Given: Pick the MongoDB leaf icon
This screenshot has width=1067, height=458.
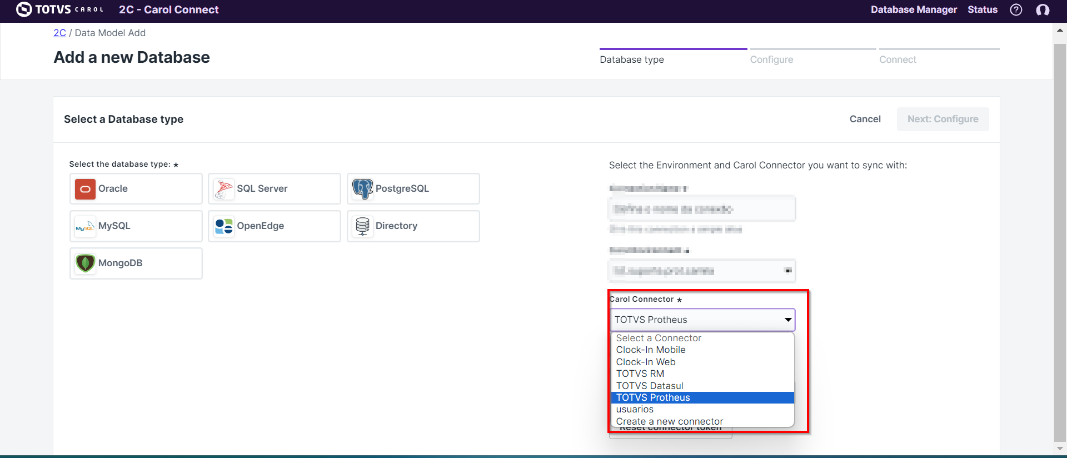Looking at the screenshot, I should pyautogui.click(x=85, y=263).
